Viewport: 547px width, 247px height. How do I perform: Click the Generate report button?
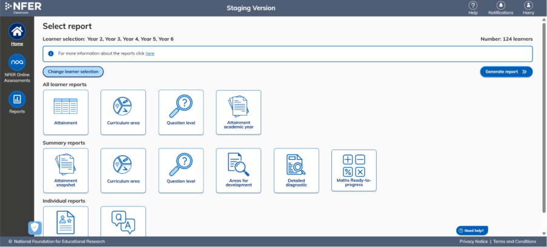(506, 71)
